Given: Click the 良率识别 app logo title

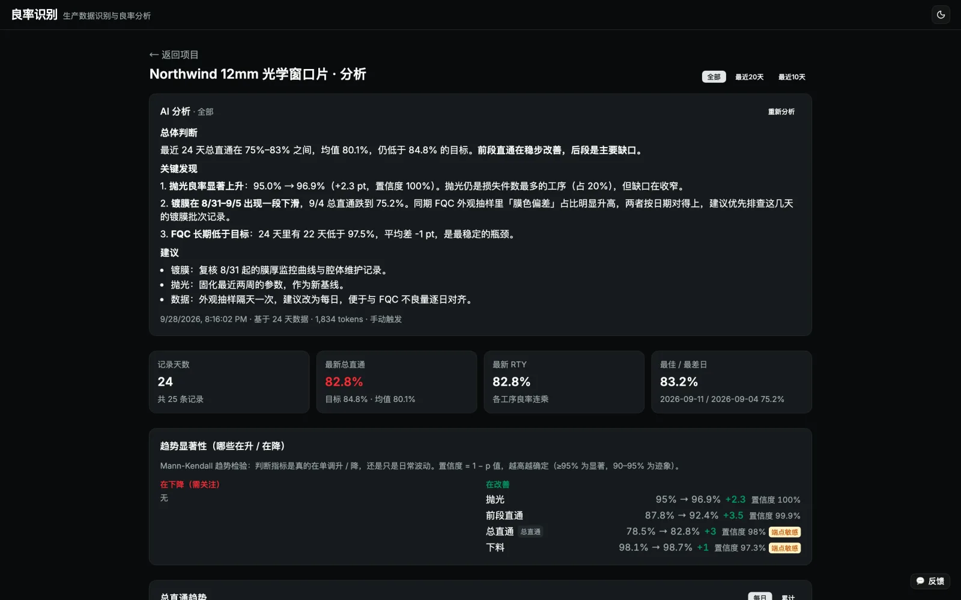Looking at the screenshot, I should pyautogui.click(x=34, y=14).
